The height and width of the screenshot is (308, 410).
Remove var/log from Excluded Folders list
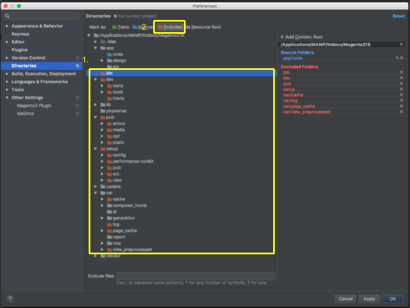(402, 101)
